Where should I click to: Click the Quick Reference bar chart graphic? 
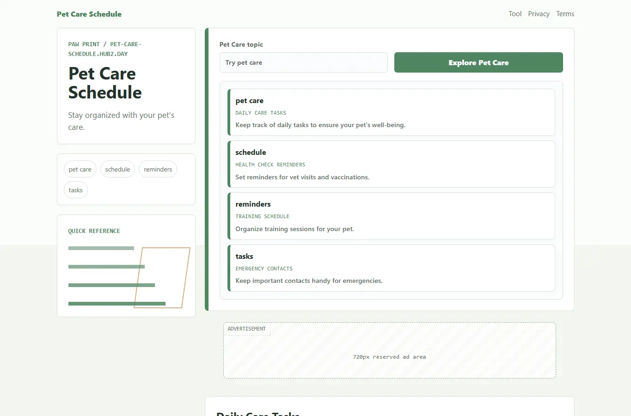(x=129, y=277)
